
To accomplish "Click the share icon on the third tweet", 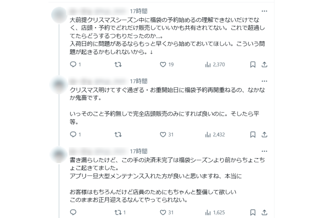I will (x=265, y=212).
